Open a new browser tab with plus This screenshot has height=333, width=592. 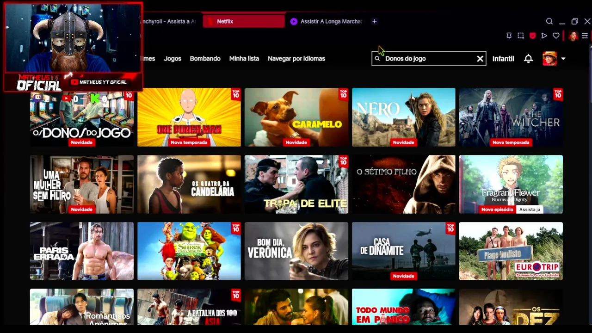375,21
